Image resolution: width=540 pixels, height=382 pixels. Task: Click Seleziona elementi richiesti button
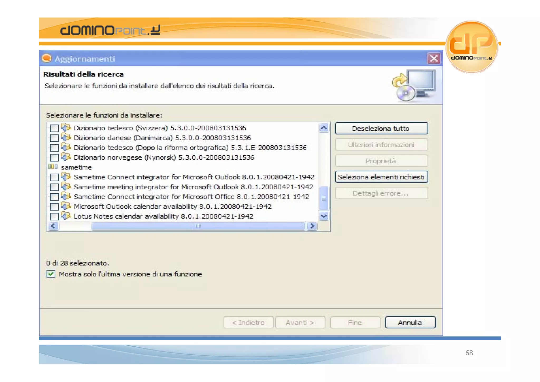(x=381, y=177)
